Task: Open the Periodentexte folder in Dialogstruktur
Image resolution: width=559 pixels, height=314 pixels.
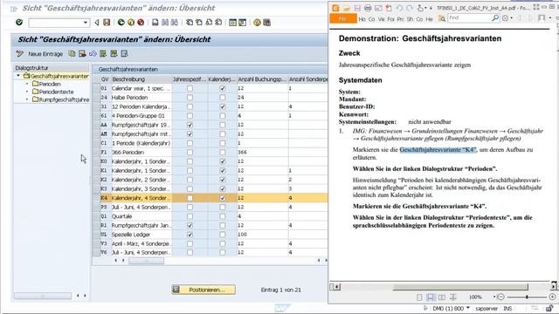Action: [52, 92]
